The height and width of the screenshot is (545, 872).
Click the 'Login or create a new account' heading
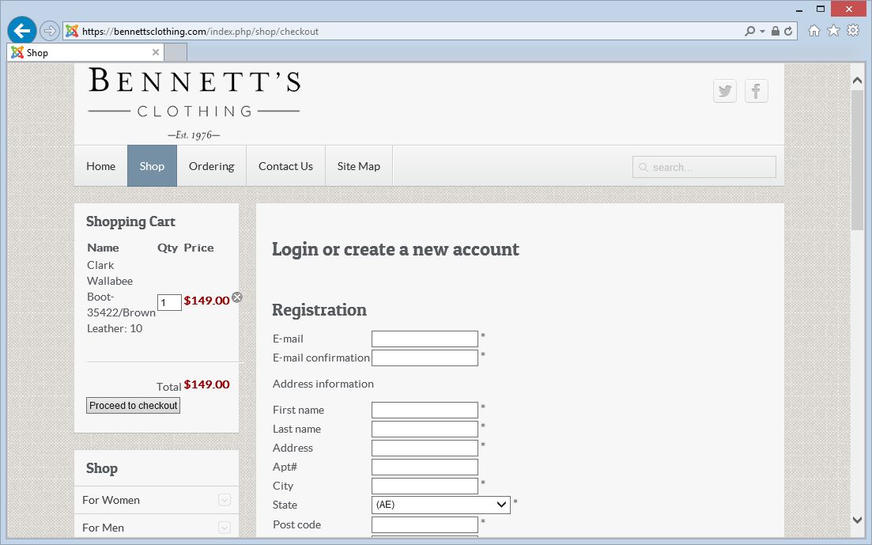click(395, 249)
